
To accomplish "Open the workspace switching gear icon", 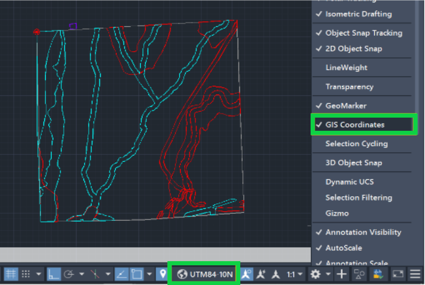I will pyautogui.click(x=315, y=274).
